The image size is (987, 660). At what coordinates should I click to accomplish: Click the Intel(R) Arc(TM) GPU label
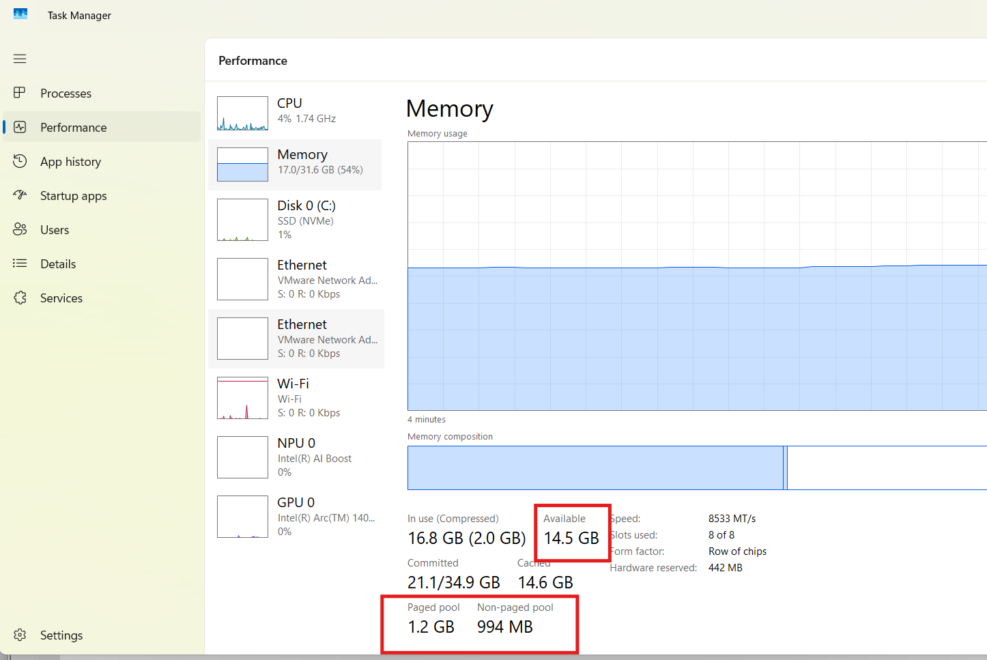(x=326, y=518)
